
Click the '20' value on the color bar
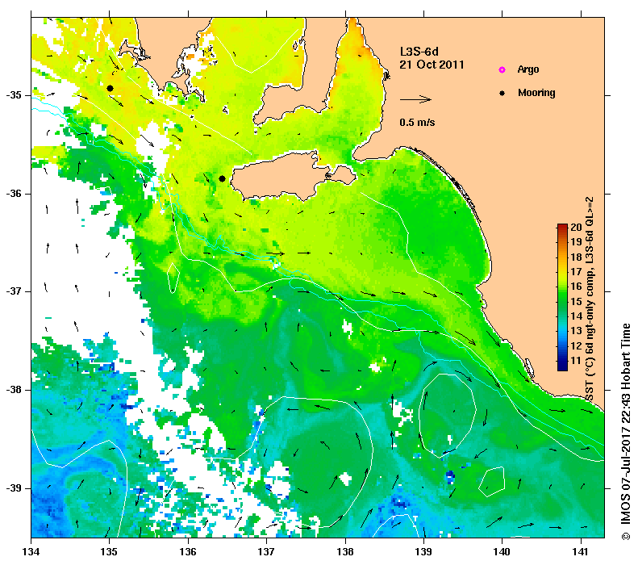[576, 227]
